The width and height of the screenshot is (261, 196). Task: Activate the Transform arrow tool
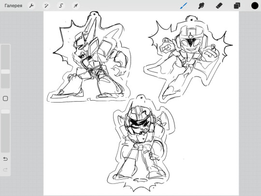click(x=76, y=6)
